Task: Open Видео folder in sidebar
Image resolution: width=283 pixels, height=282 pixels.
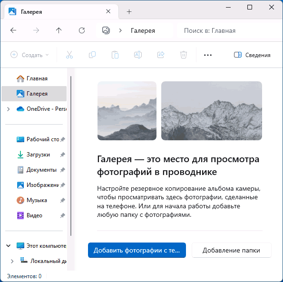Action: [x=34, y=215]
